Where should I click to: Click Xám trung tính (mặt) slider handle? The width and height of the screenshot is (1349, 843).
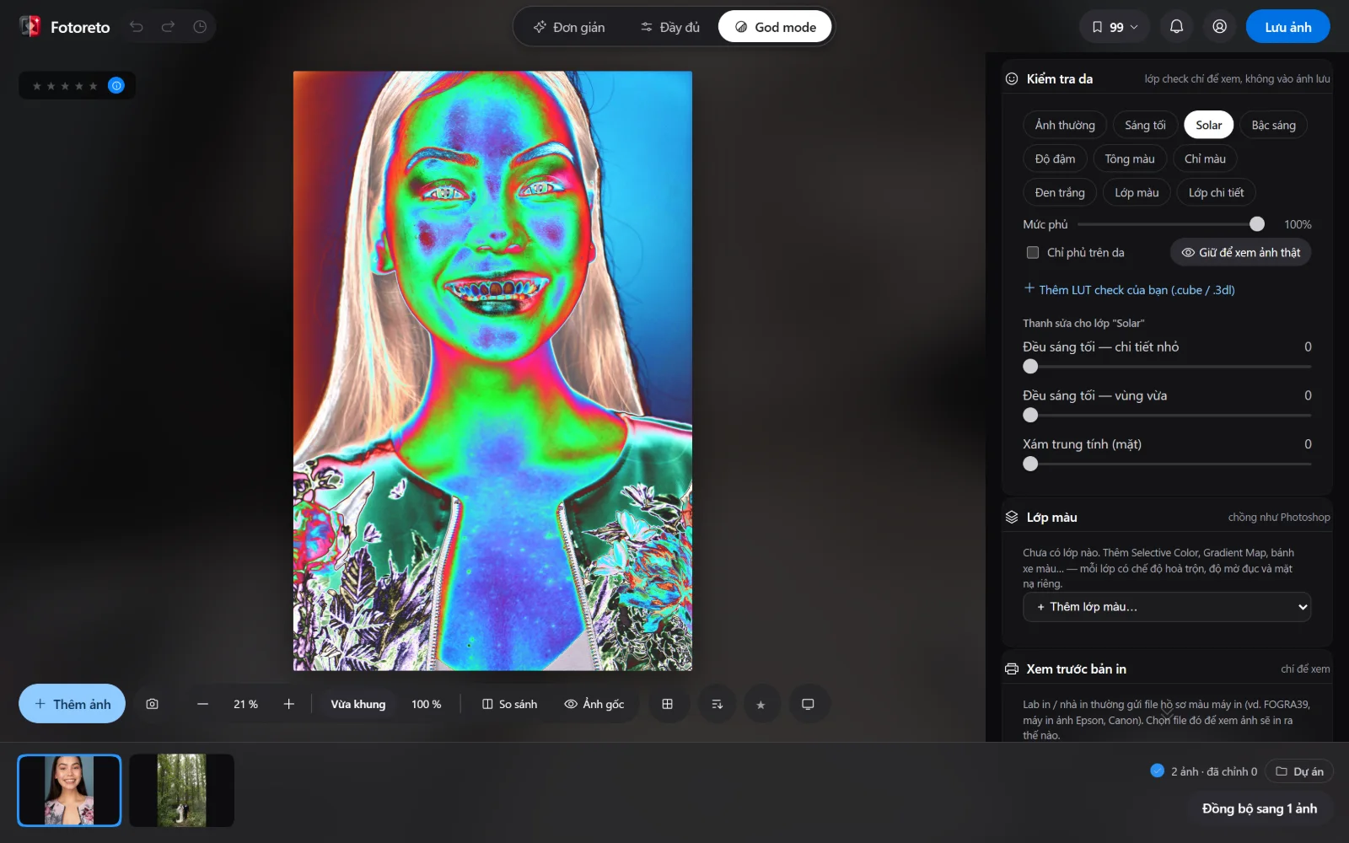coord(1030,464)
